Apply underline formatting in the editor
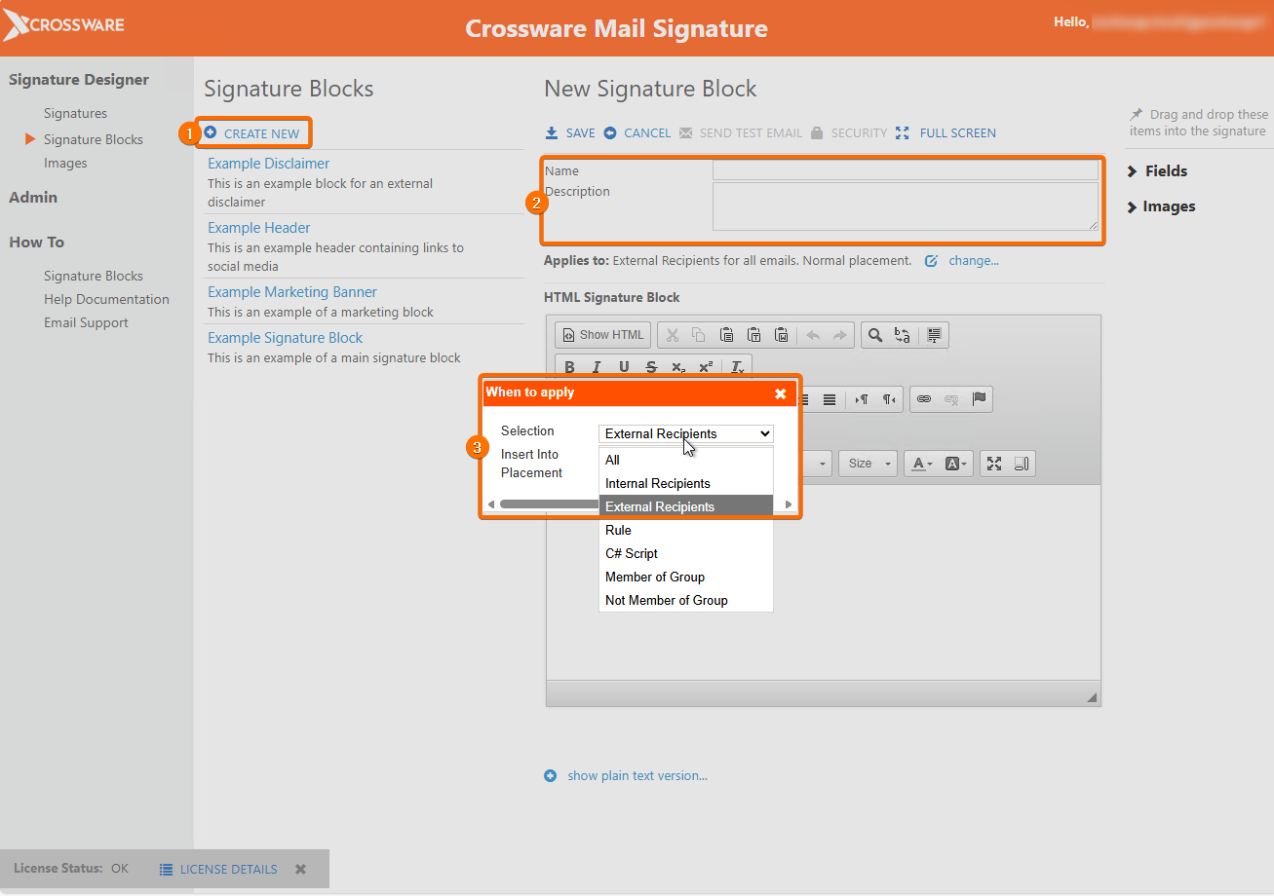Screen dimensions: 1274x896 pos(624,367)
